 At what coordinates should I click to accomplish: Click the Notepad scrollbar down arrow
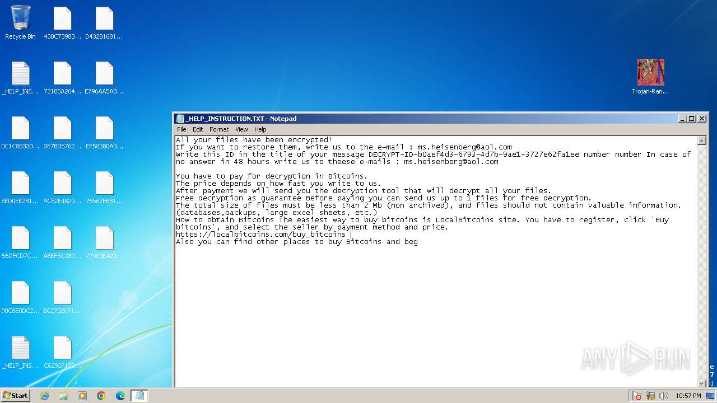coord(702,383)
